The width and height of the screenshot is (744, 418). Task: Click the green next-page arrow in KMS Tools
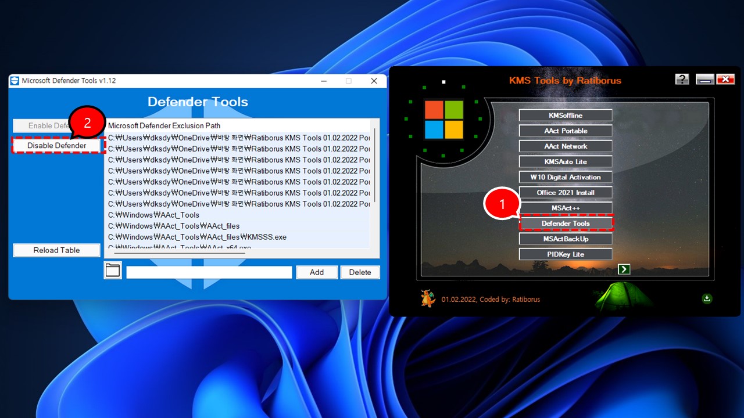coord(624,269)
